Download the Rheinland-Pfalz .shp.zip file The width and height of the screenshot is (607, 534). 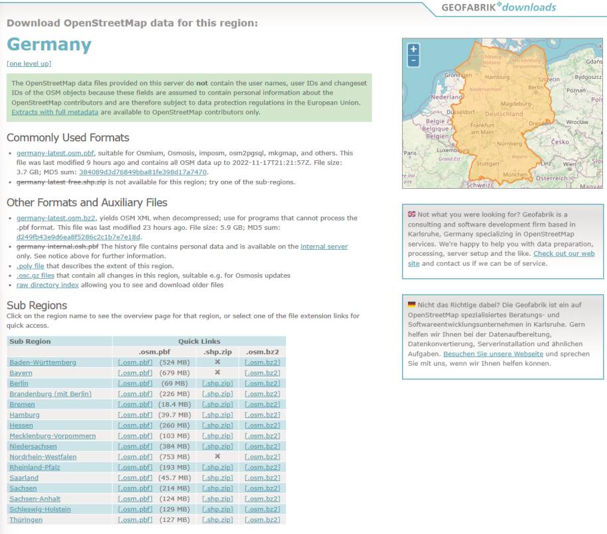point(218,468)
